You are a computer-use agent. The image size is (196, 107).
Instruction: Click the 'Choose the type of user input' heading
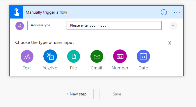44,43
